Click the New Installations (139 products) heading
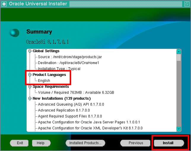The height and width of the screenshot is (151, 191). coord(61,98)
